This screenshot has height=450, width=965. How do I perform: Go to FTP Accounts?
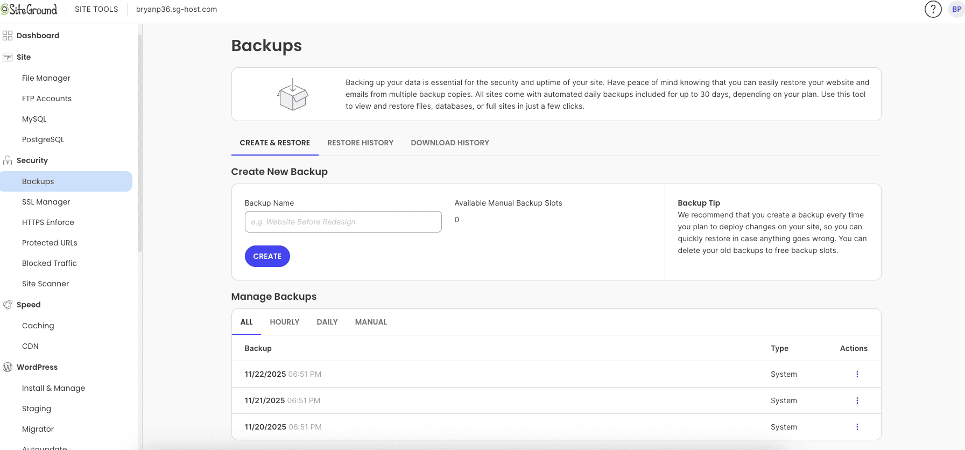(x=47, y=99)
